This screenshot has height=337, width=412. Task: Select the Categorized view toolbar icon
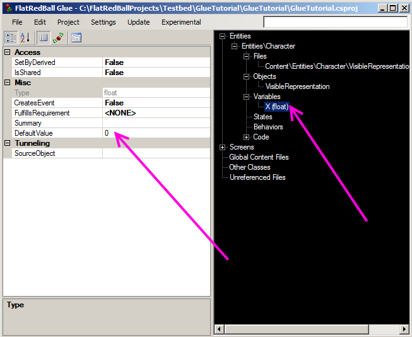(x=11, y=38)
